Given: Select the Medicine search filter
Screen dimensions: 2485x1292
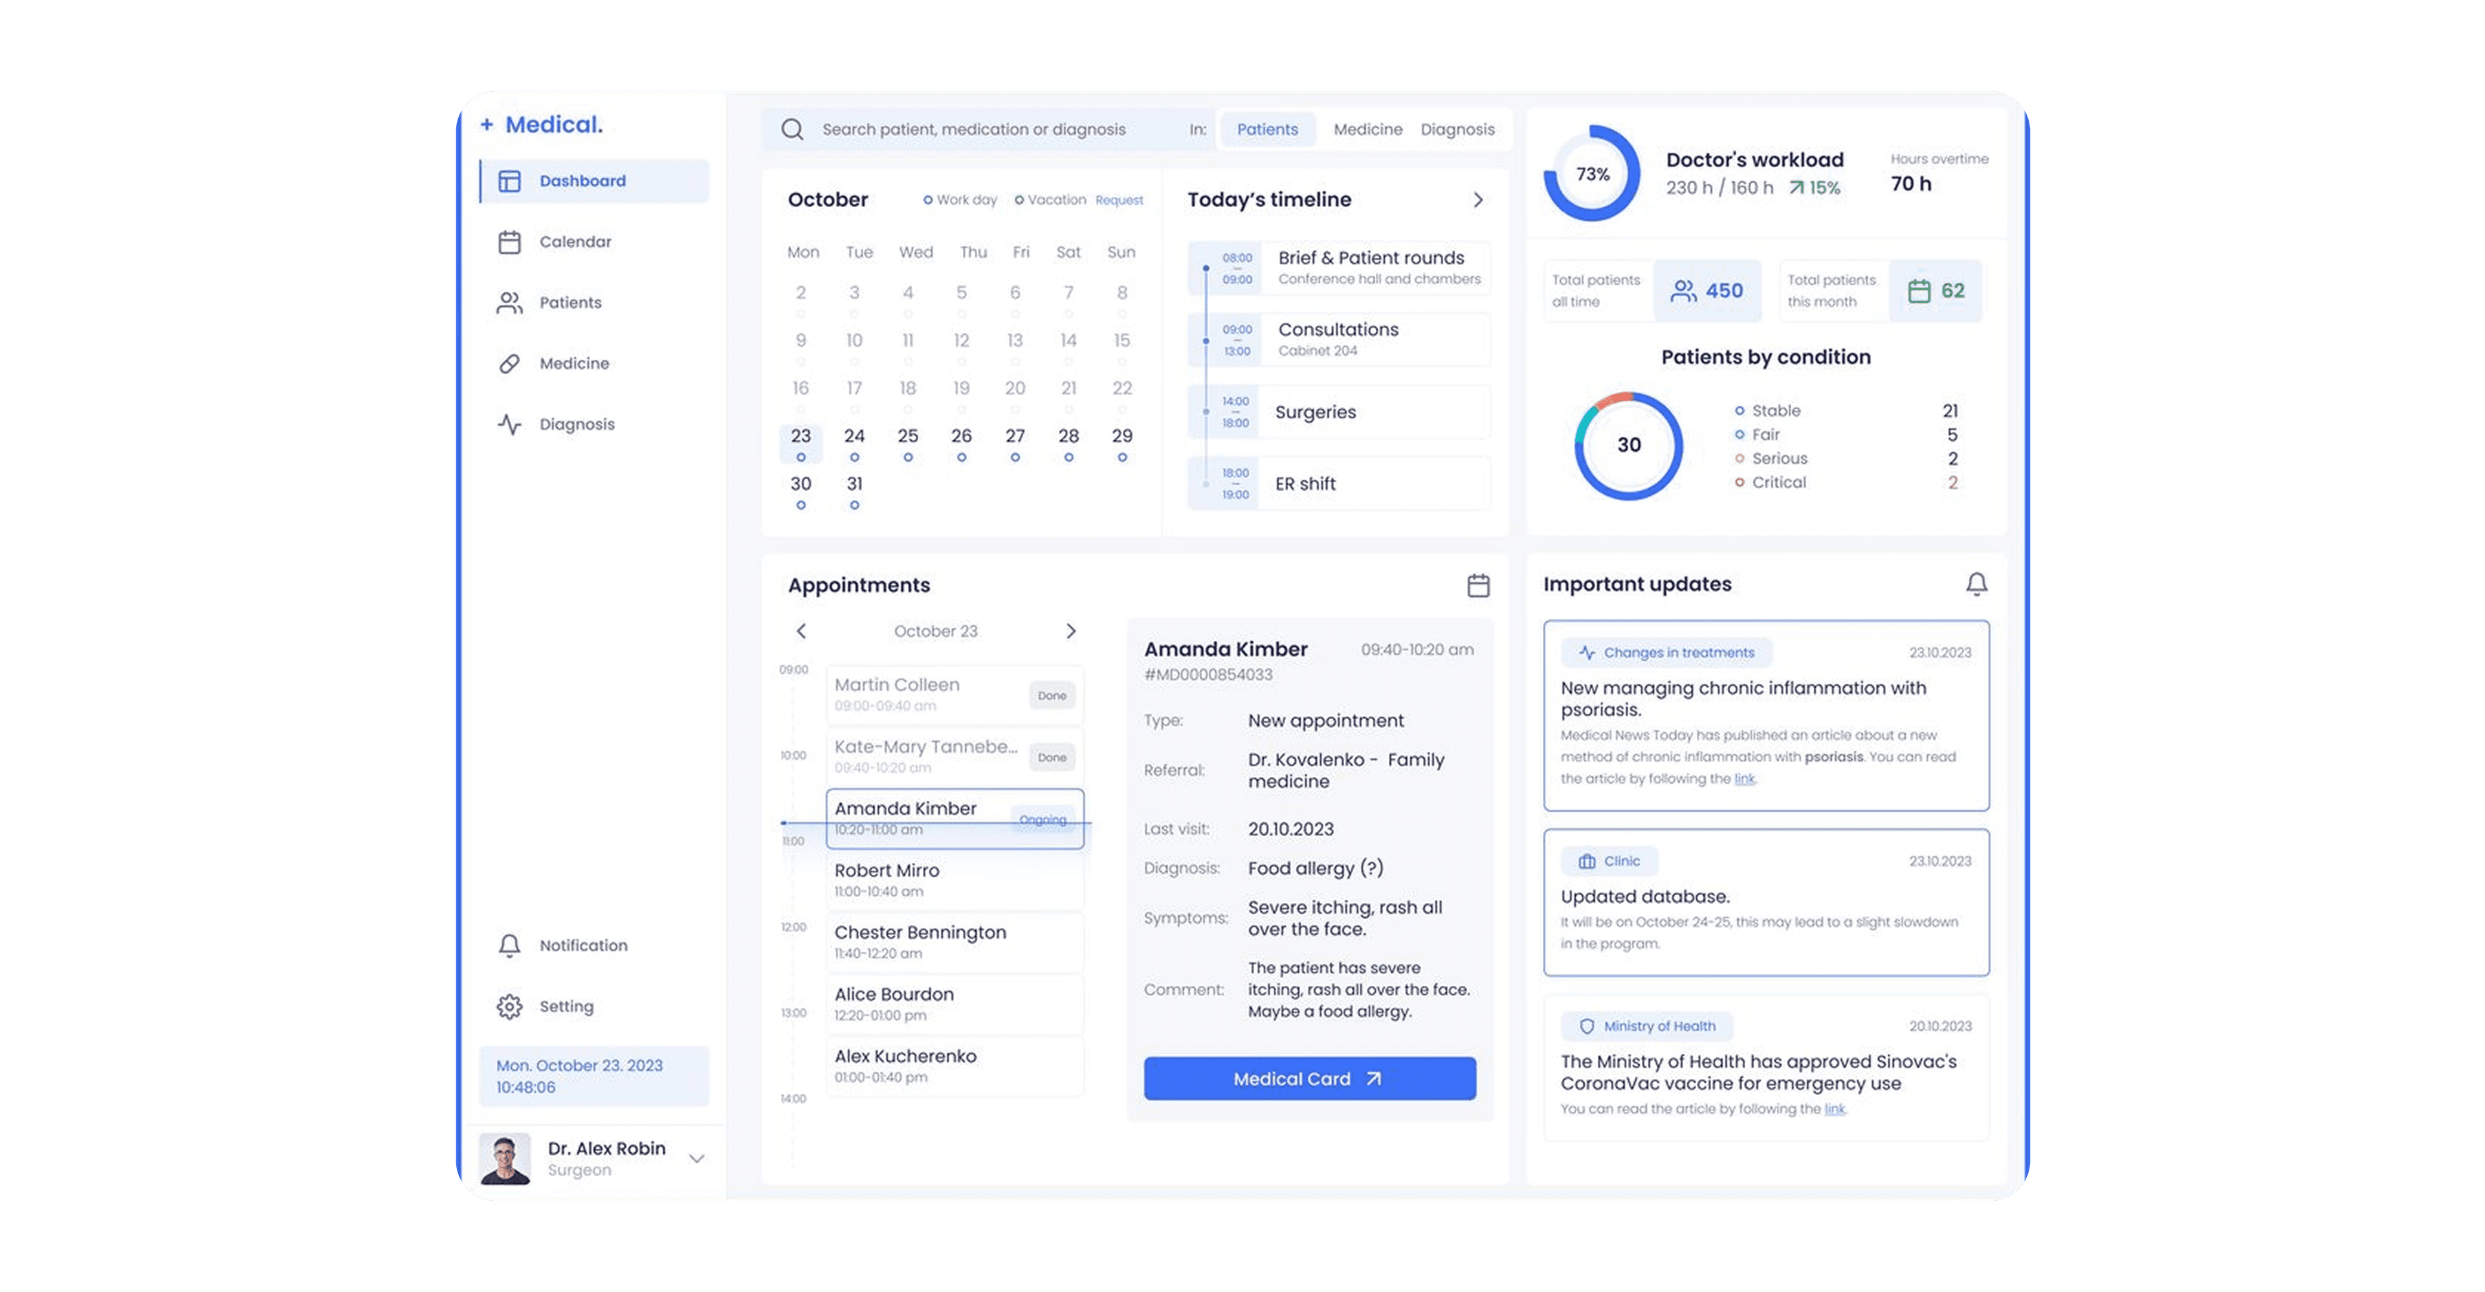Looking at the screenshot, I should pos(1368,129).
